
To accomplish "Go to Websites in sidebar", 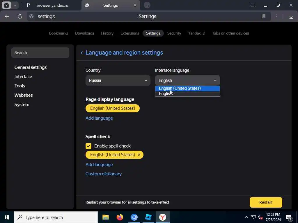I will pyautogui.click(x=24, y=95).
